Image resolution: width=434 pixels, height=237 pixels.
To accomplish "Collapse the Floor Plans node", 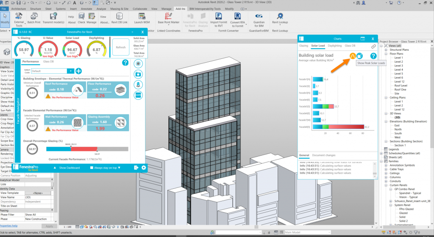I will click(x=386, y=54).
